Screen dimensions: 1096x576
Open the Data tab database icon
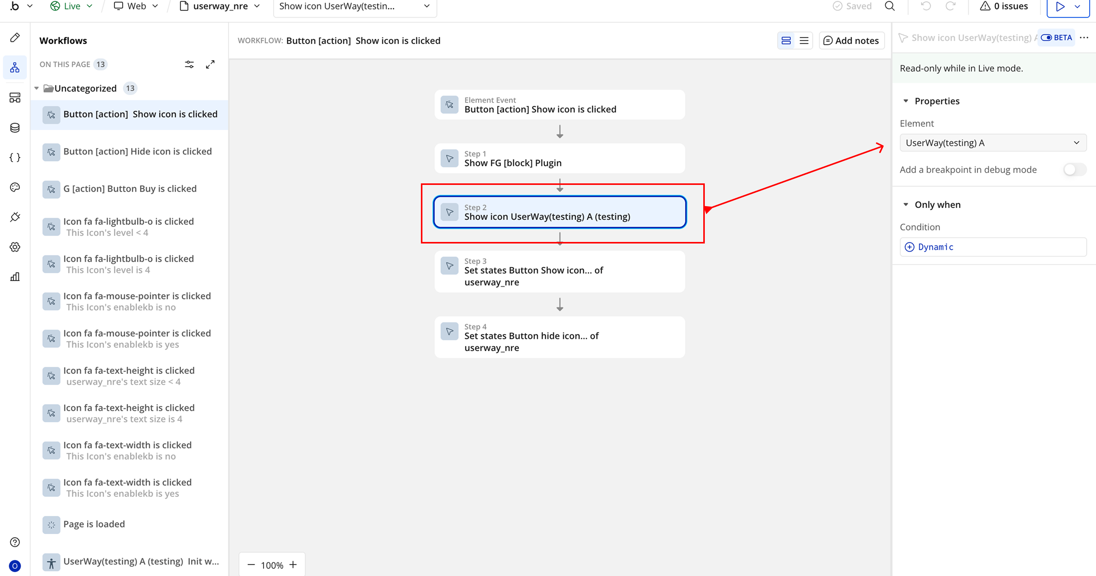(x=15, y=127)
